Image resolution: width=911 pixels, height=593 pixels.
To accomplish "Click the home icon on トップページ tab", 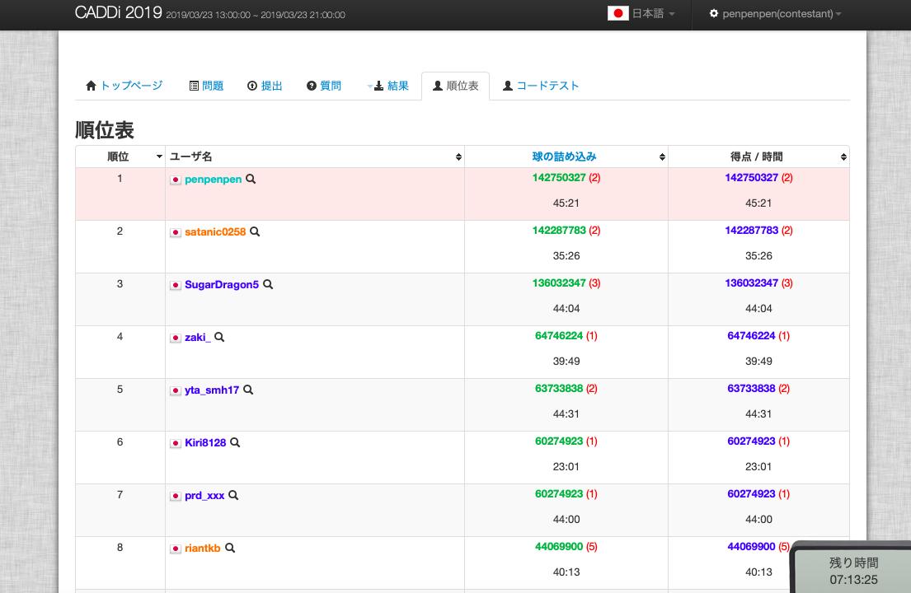I will [91, 85].
